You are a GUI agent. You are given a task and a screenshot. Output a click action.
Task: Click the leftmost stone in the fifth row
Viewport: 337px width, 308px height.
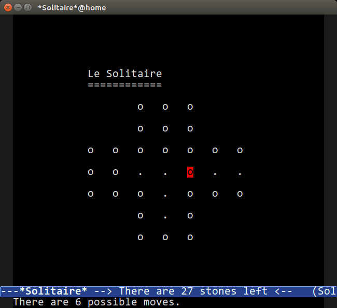click(91, 194)
